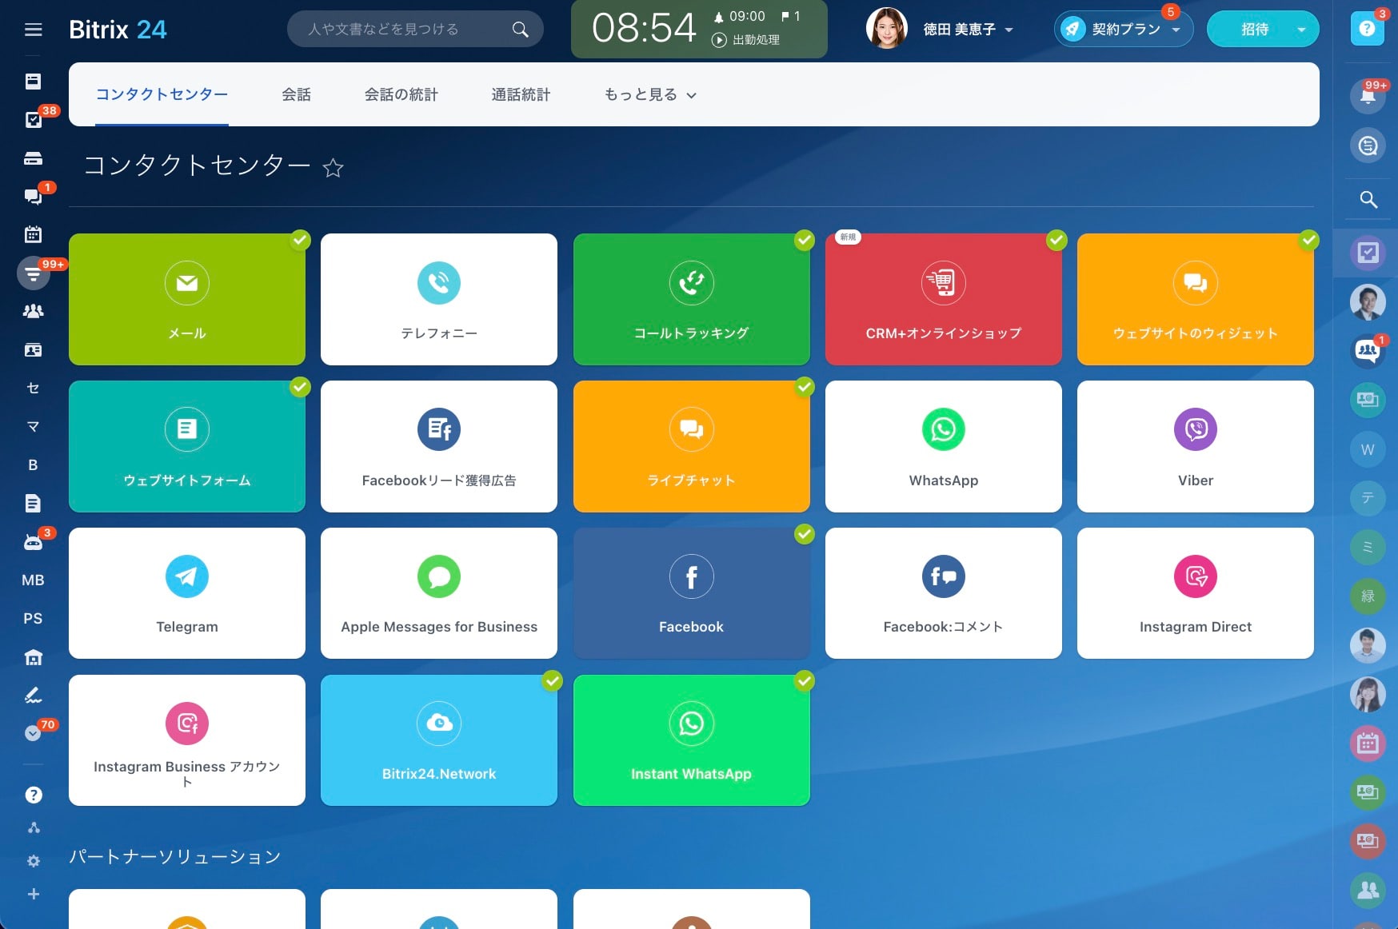
Task: Expand the もっと見る menu
Action: [650, 94]
